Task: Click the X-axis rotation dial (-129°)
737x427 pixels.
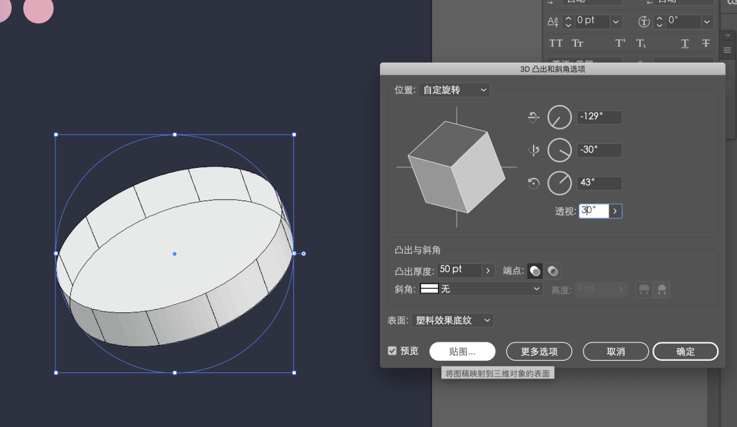Action: pos(560,117)
